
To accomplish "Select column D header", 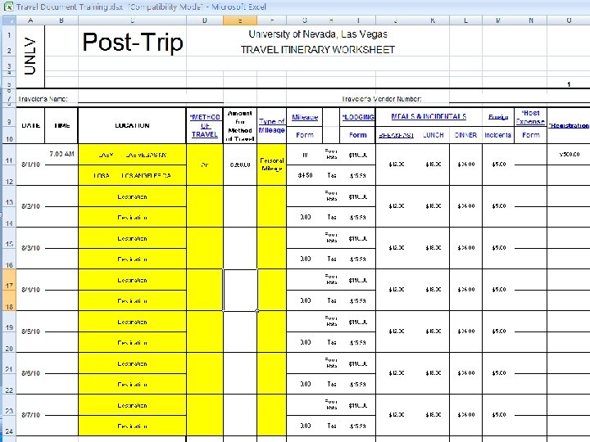I will tap(205, 20).
